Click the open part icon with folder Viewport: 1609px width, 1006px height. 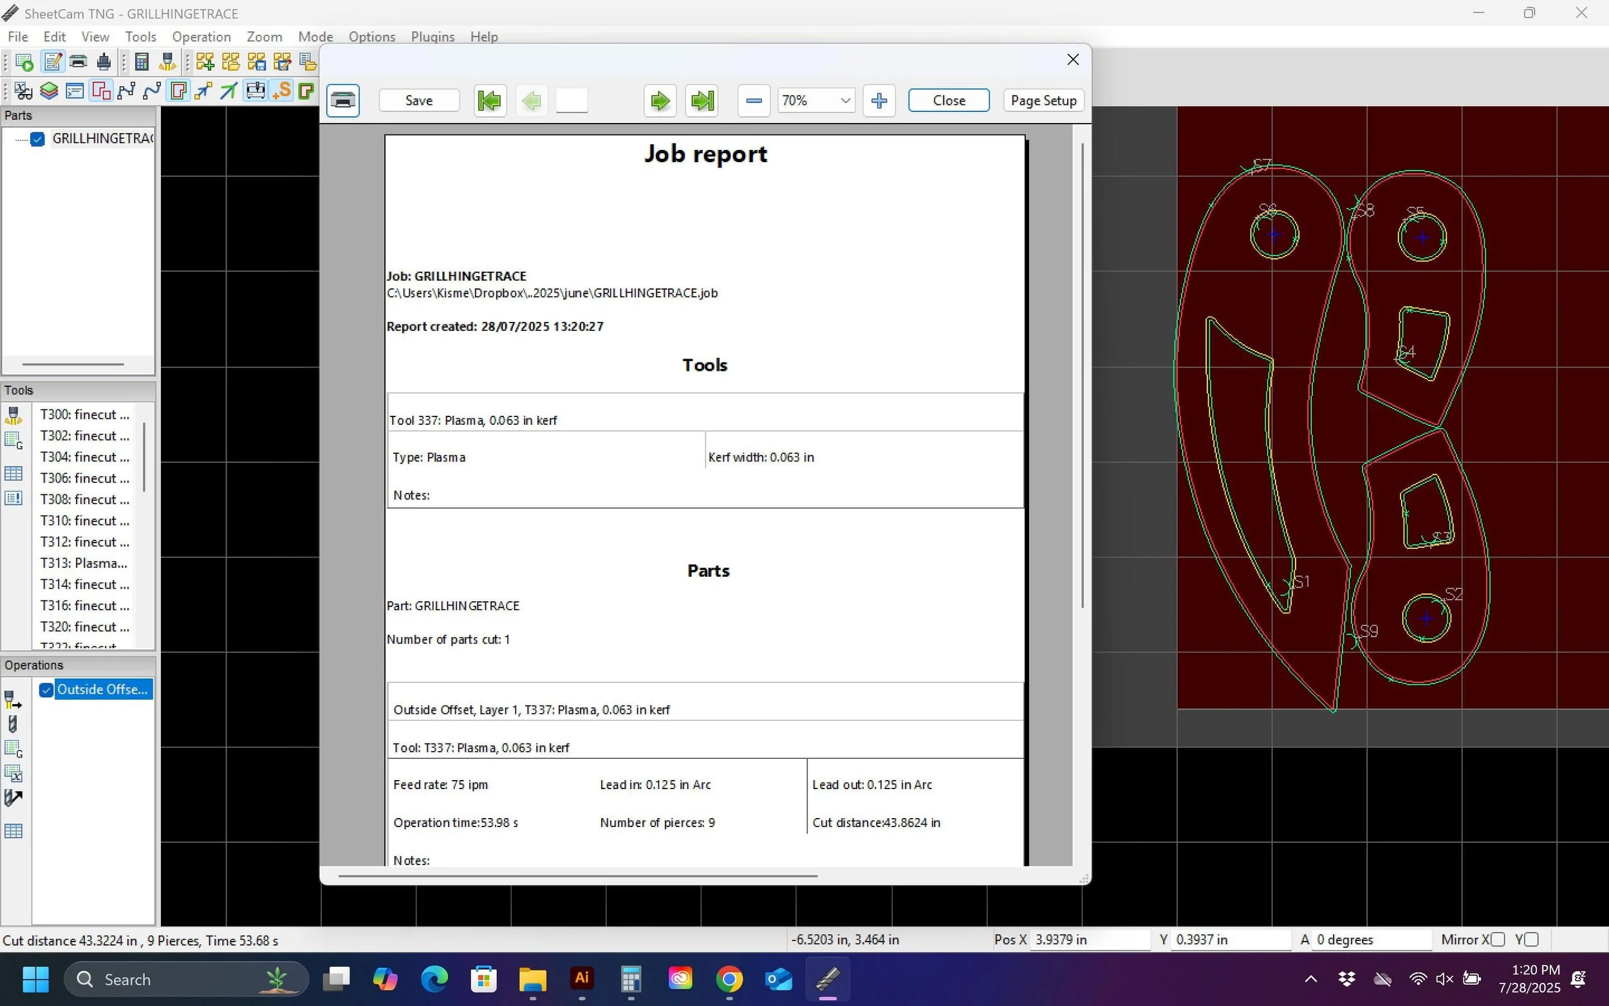pos(231,62)
